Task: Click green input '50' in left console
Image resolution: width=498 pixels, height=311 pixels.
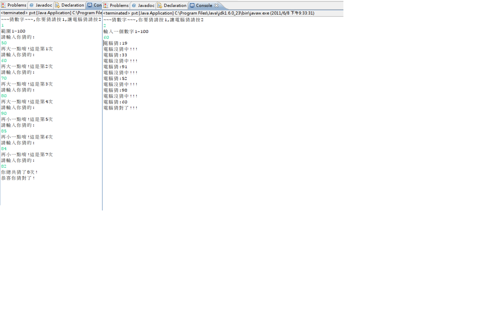Action: pyautogui.click(x=4, y=43)
